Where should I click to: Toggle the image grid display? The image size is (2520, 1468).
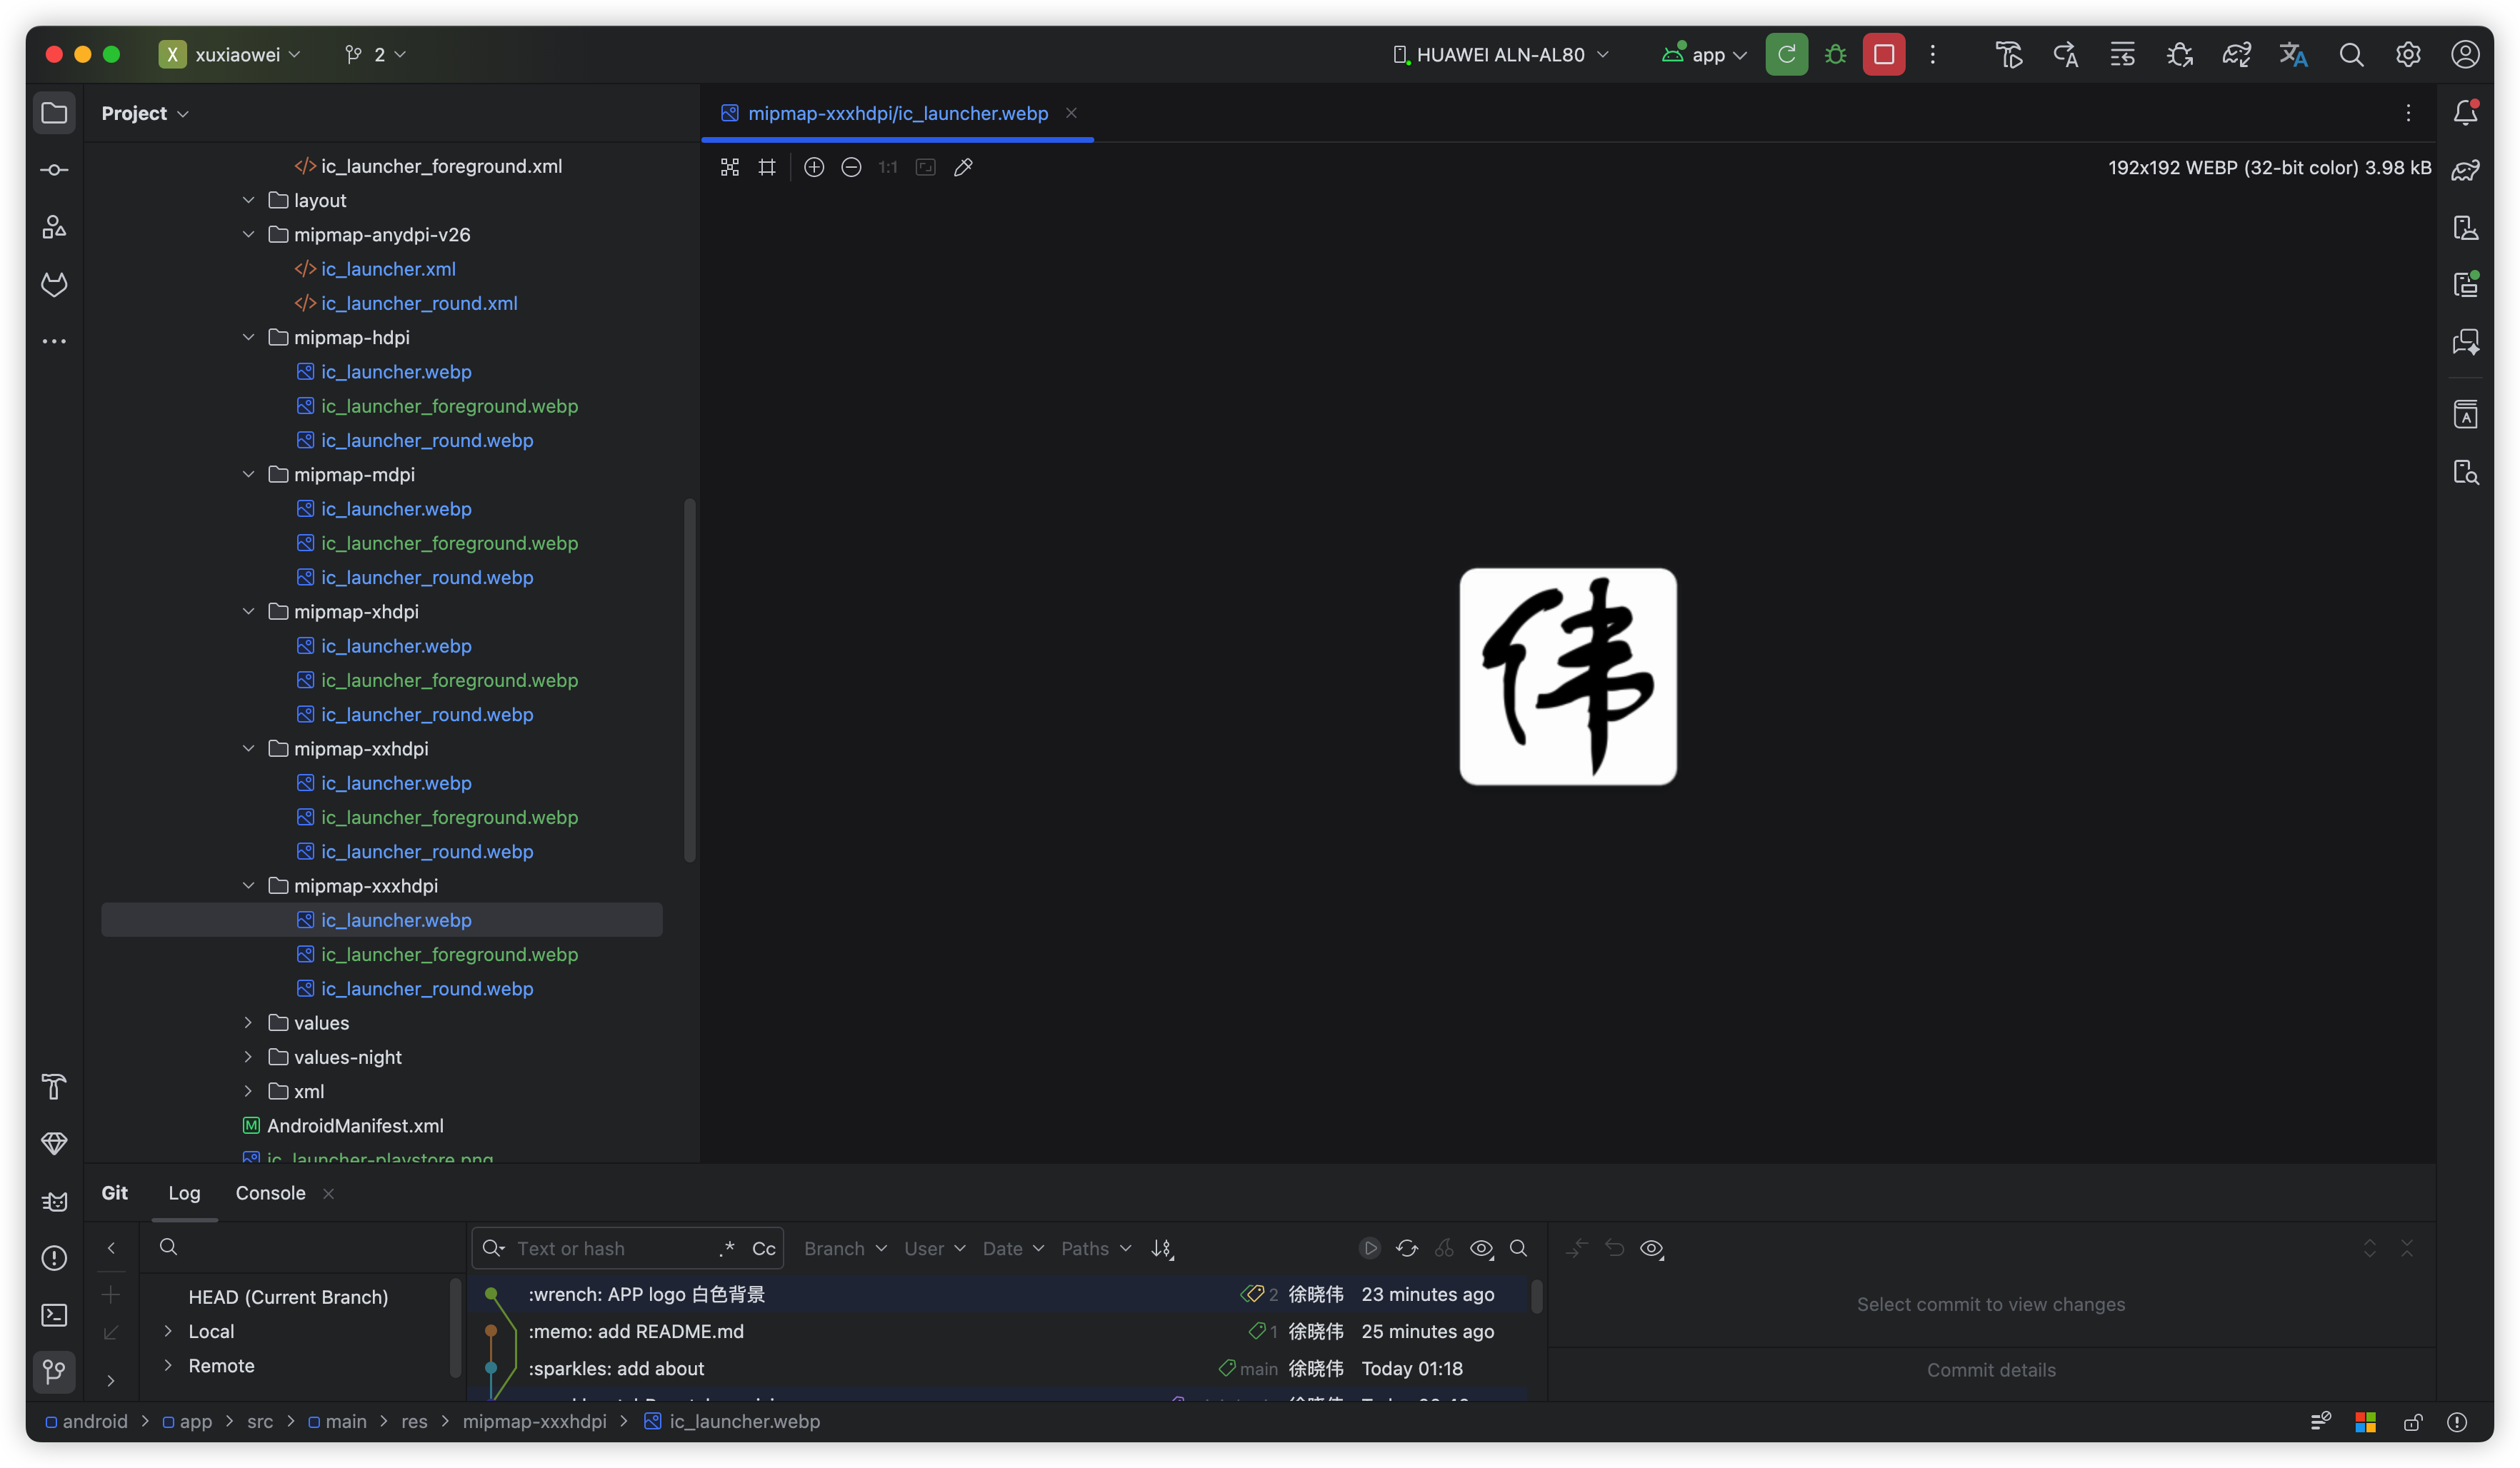[x=767, y=167]
